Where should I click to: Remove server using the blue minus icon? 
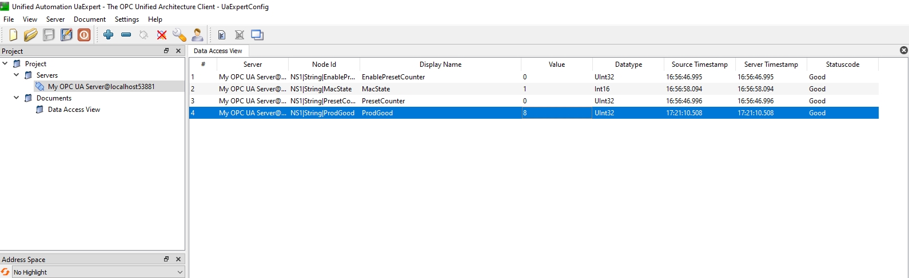click(126, 35)
